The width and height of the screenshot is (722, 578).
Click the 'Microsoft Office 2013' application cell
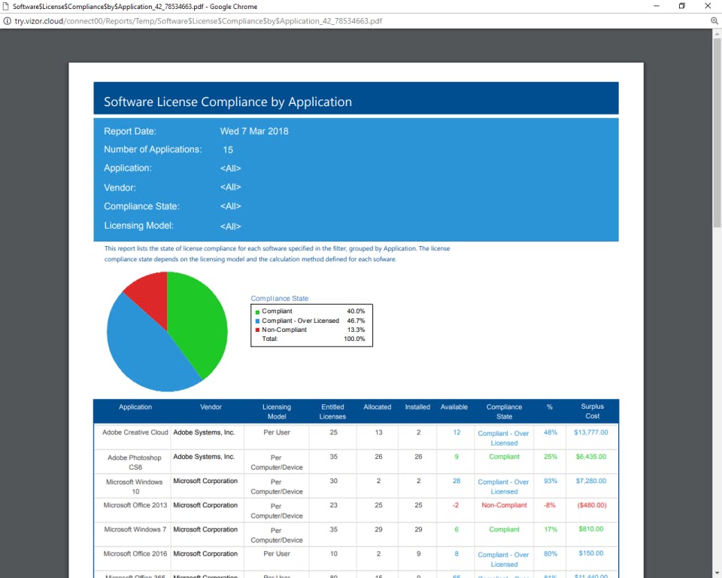point(135,505)
